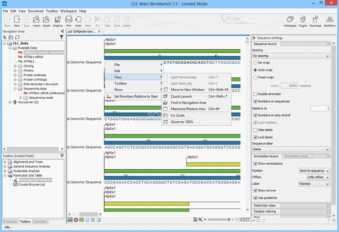The image size is (339, 232).
Task: Click the Undo toolbar icon
Action: [x=79, y=21]
